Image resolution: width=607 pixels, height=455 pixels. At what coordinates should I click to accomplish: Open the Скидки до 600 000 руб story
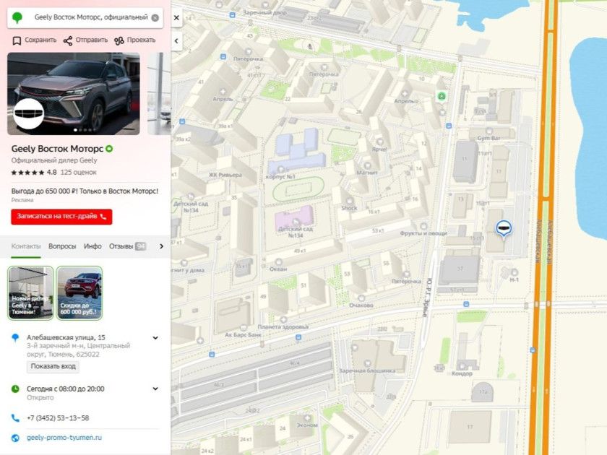tap(79, 293)
